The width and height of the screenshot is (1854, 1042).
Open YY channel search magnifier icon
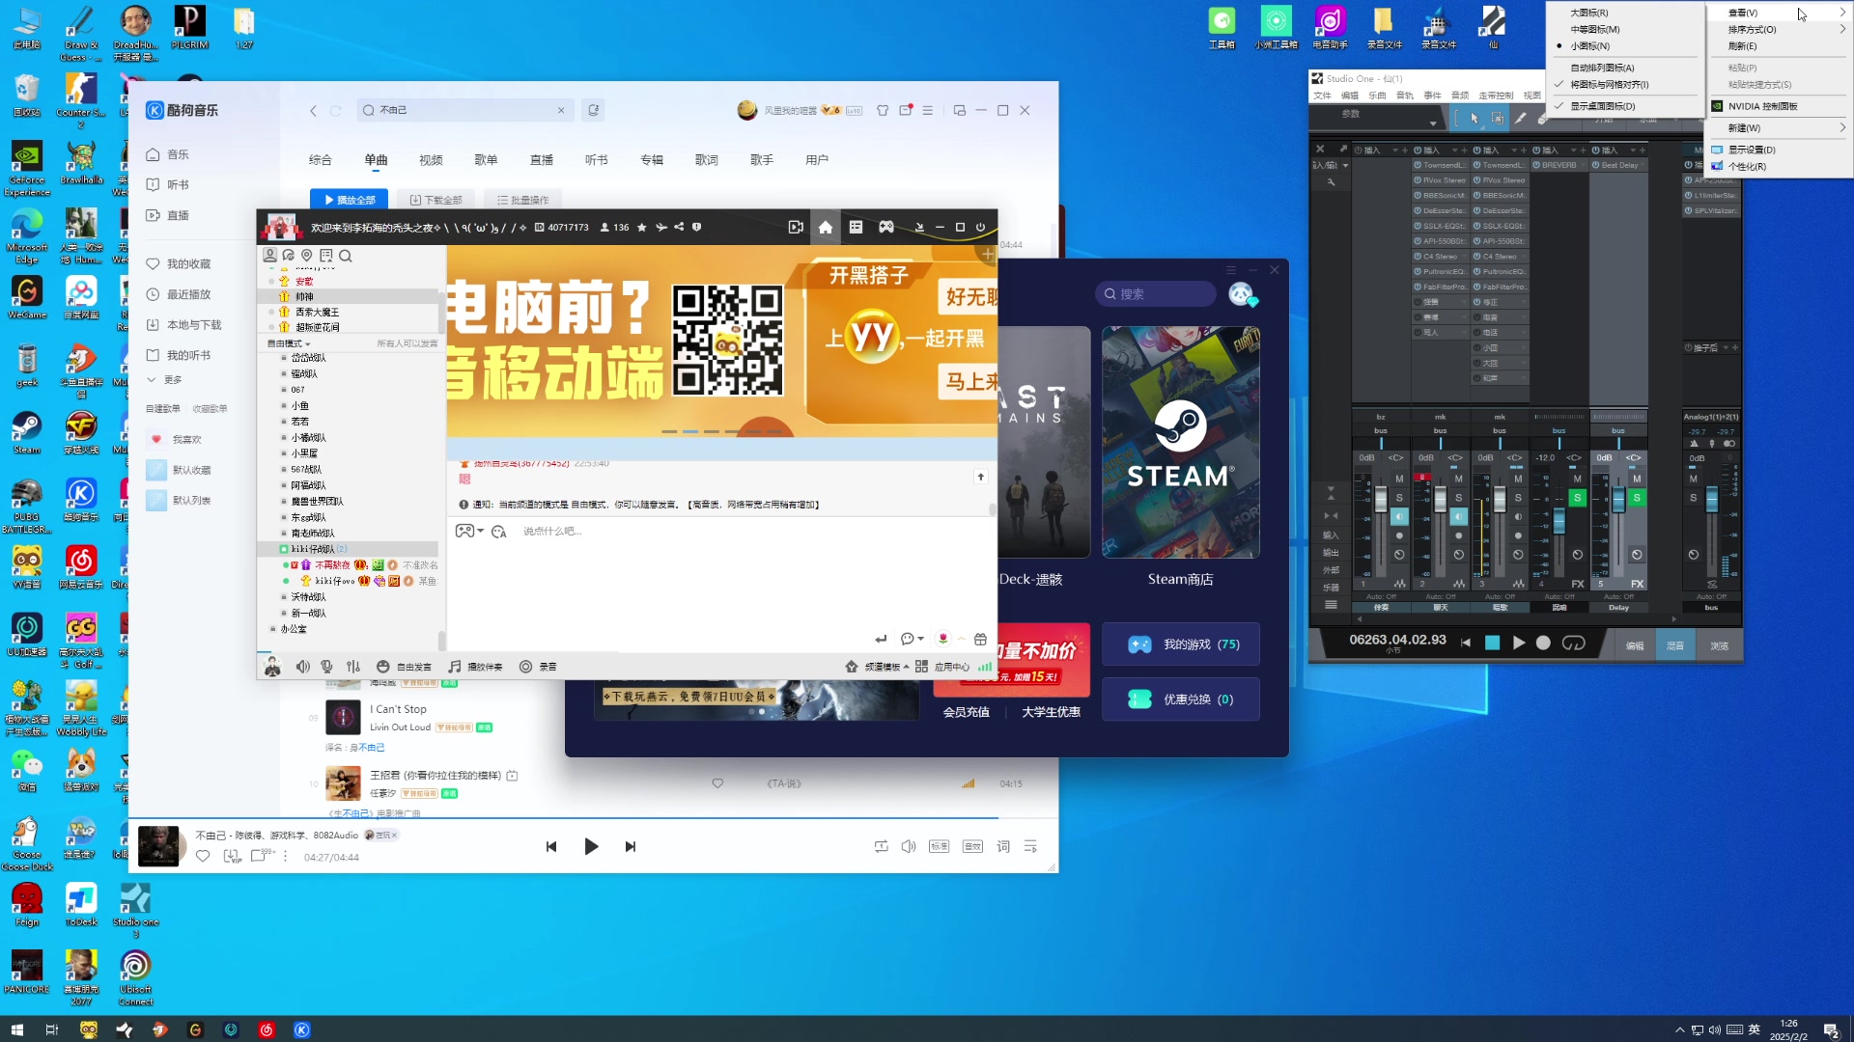(346, 256)
